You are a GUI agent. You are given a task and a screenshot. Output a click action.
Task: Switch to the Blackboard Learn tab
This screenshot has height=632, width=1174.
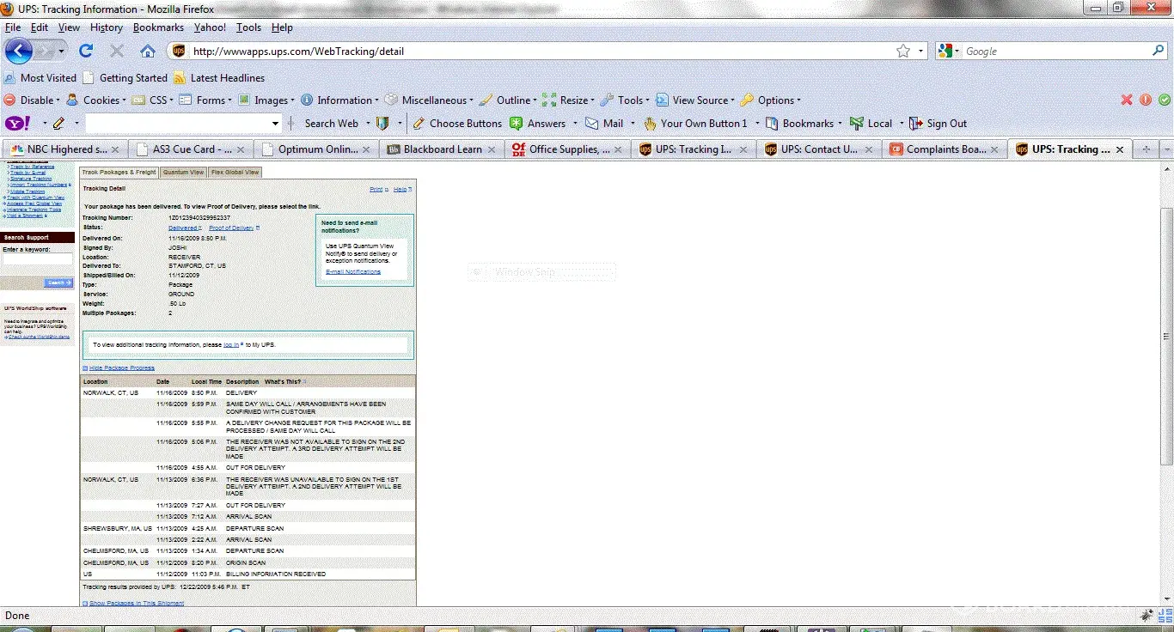438,149
